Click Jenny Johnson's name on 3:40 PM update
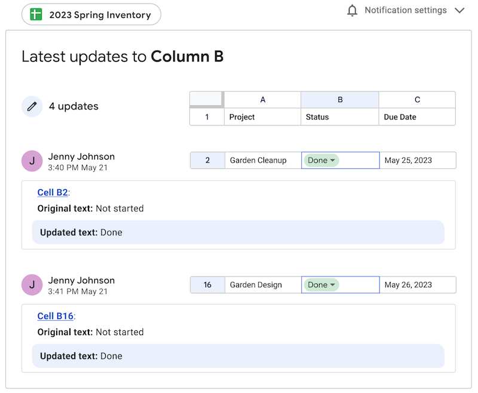This screenshot has width=478, height=393. (x=81, y=156)
